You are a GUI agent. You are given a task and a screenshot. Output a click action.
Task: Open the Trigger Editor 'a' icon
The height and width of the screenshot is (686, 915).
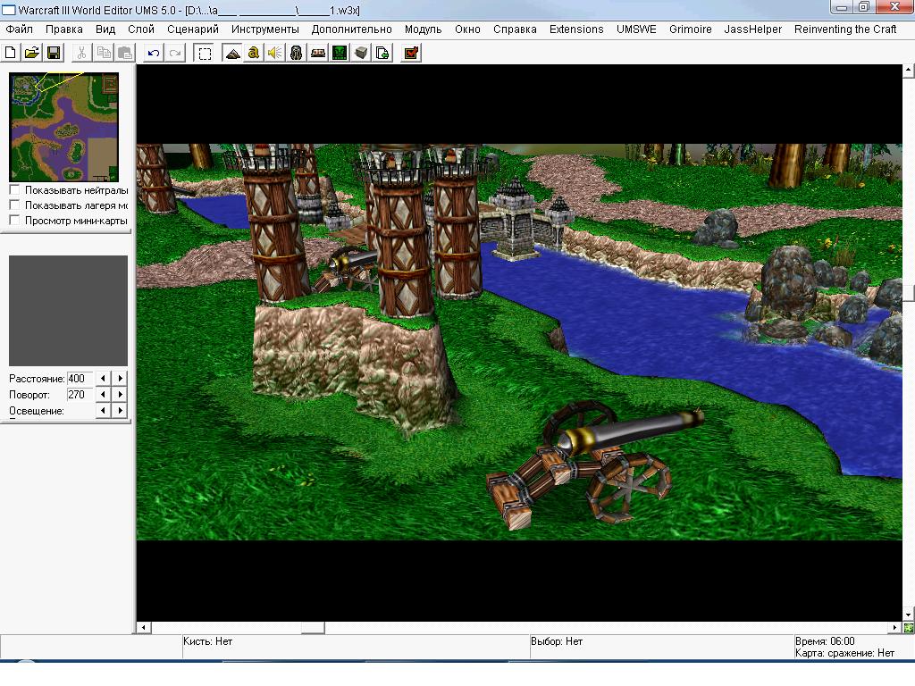click(253, 53)
